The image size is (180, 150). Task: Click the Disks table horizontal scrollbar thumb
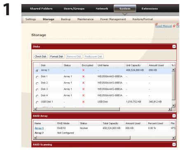(78, 109)
